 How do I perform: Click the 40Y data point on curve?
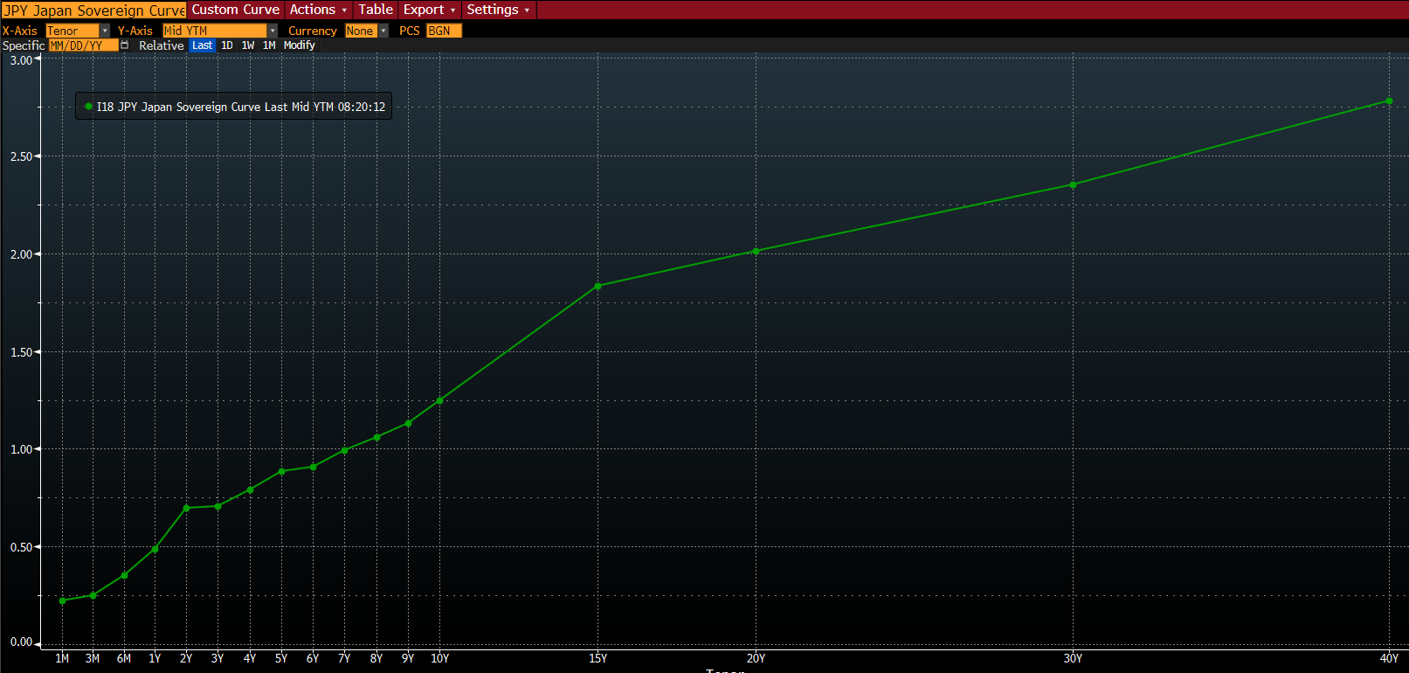coord(1389,101)
